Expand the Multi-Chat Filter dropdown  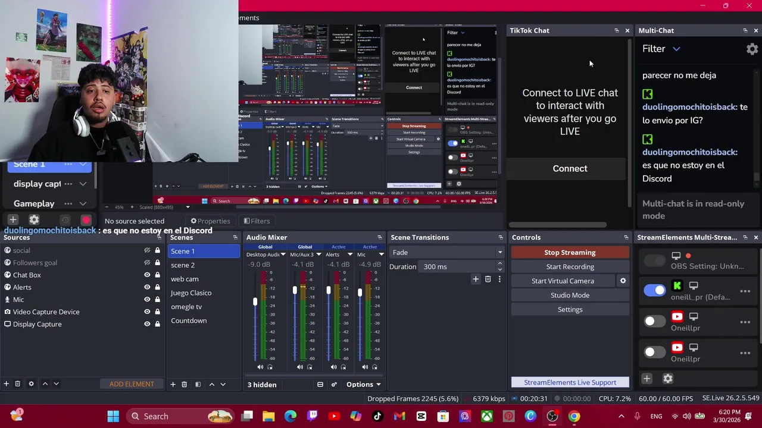click(x=676, y=49)
